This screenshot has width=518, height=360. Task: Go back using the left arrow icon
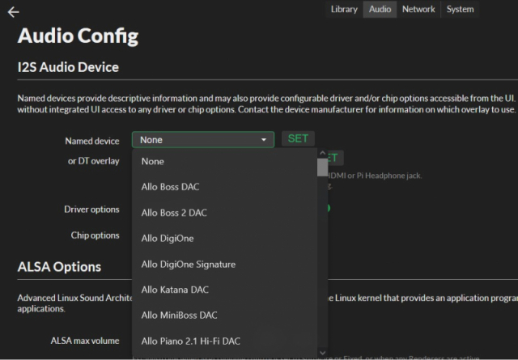14,12
